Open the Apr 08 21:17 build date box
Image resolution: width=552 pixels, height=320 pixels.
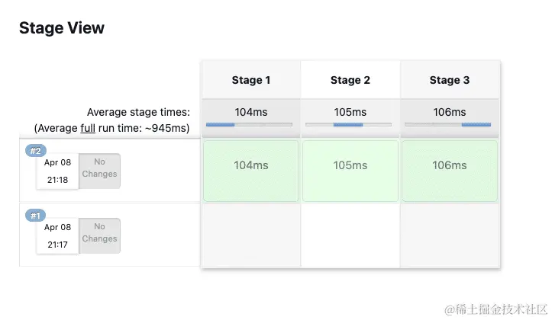(57, 235)
